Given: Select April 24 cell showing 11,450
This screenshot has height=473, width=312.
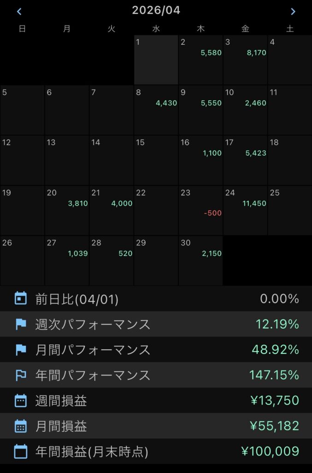Looking at the screenshot, I should click(x=245, y=210).
